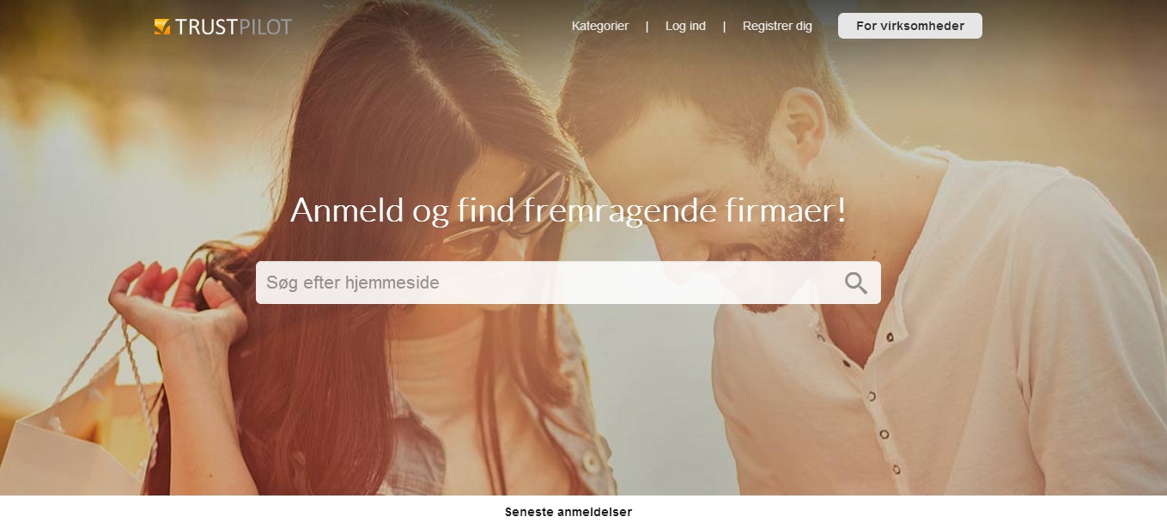
Task: Click the Seneste anmeldelser heading
Action: coord(568,512)
